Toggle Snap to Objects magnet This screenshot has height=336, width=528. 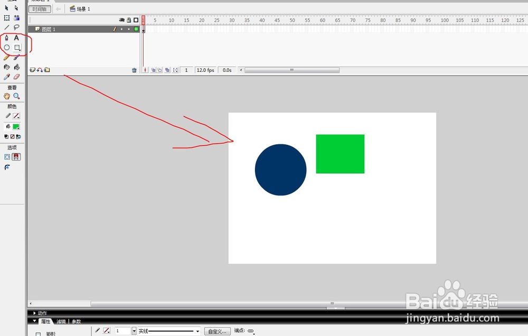coord(16,157)
